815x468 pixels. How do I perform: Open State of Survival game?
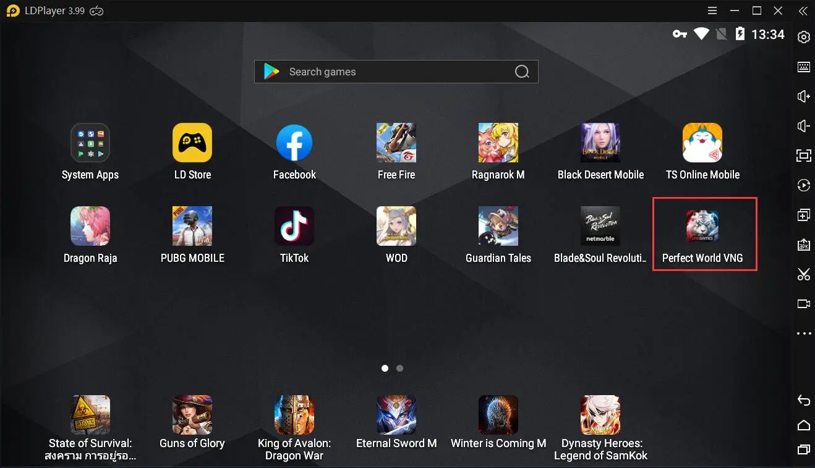tap(90, 415)
